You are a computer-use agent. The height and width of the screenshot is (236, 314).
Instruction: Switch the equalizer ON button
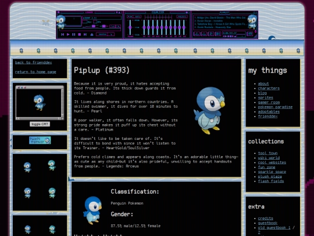pyautogui.click(x=130, y=16)
